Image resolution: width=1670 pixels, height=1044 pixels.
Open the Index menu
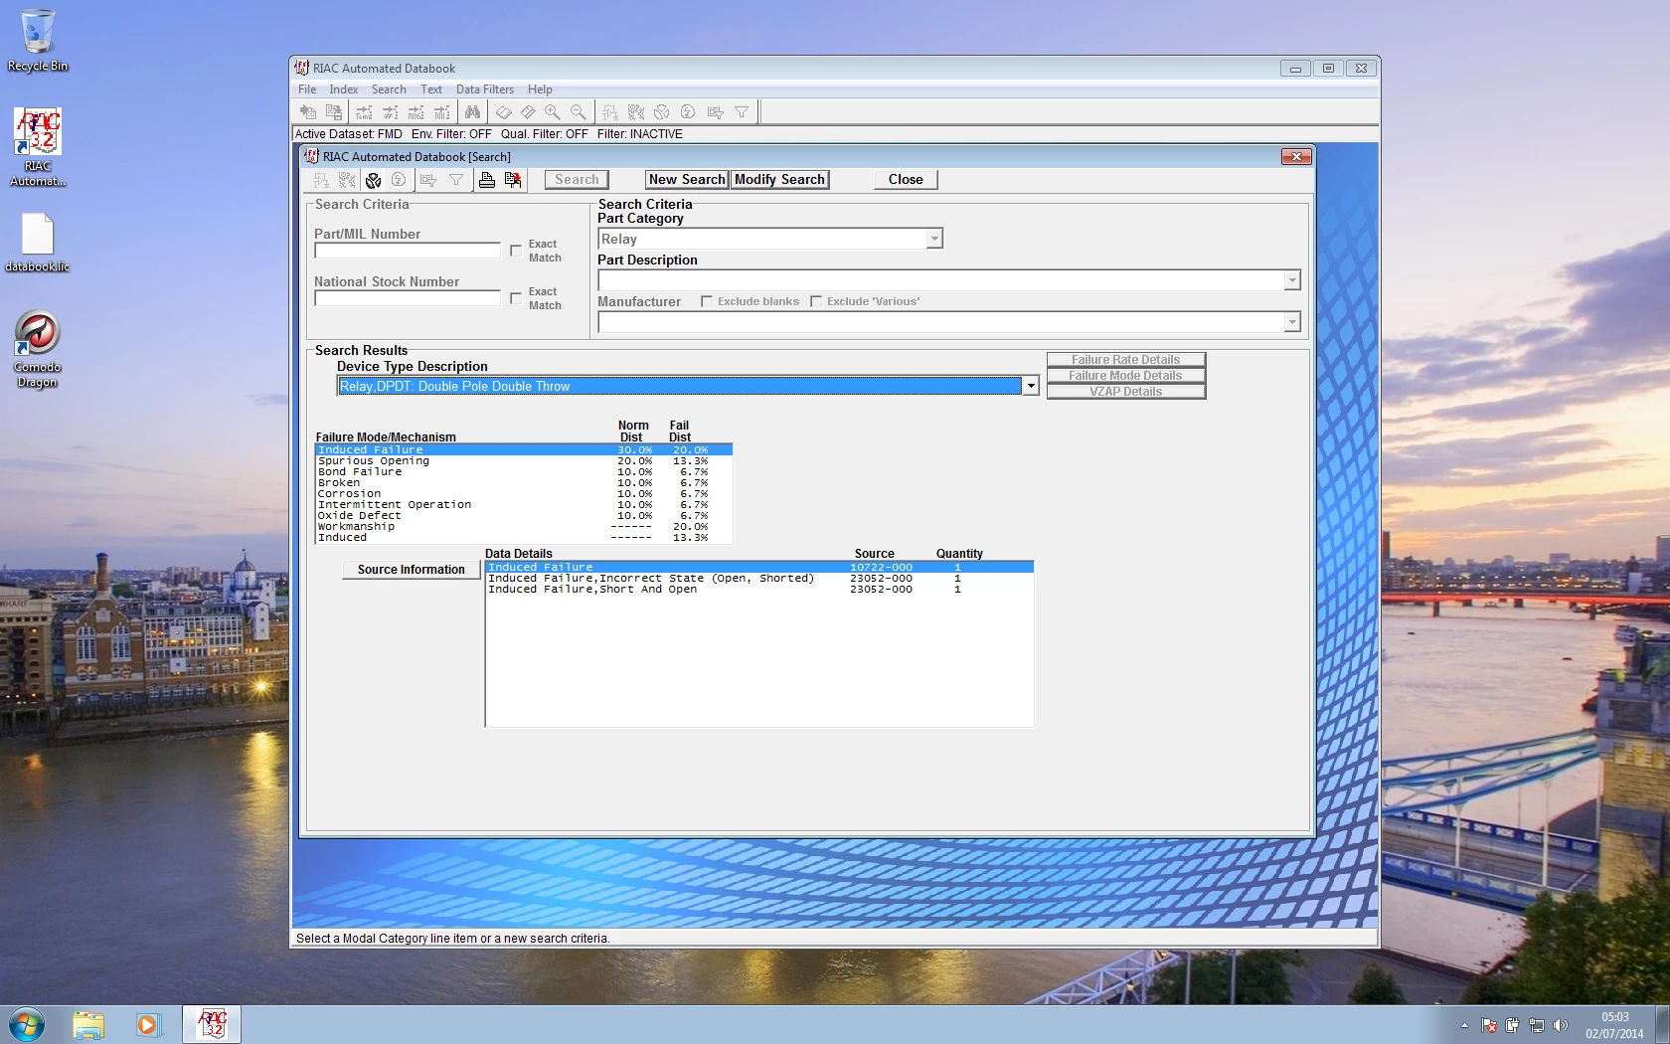pos(344,89)
